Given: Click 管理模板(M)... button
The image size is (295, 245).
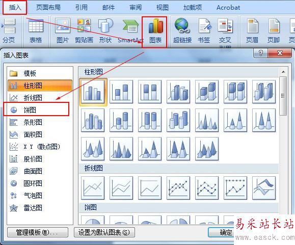Looking at the screenshot, I should pos(38,232).
